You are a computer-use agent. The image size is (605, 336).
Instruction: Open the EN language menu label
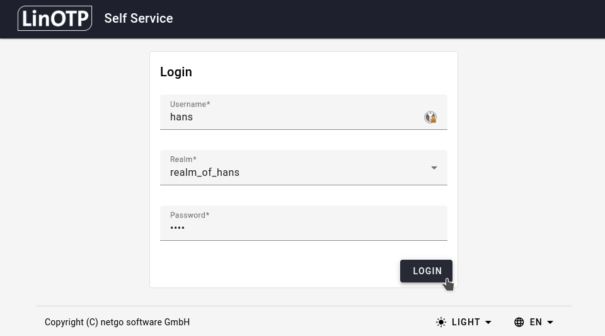536,322
